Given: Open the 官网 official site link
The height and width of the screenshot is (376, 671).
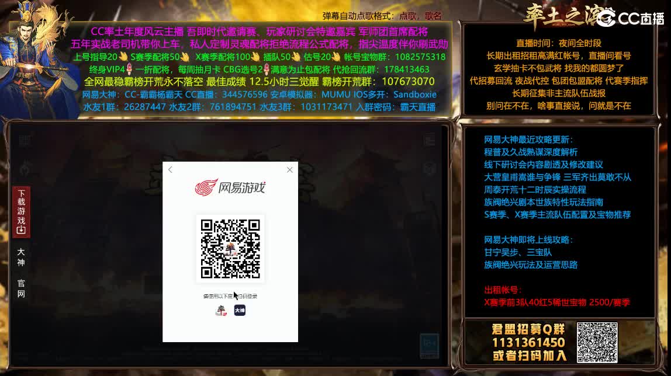Looking at the screenshot, I should pyautogui.click(x=21, y=288).
